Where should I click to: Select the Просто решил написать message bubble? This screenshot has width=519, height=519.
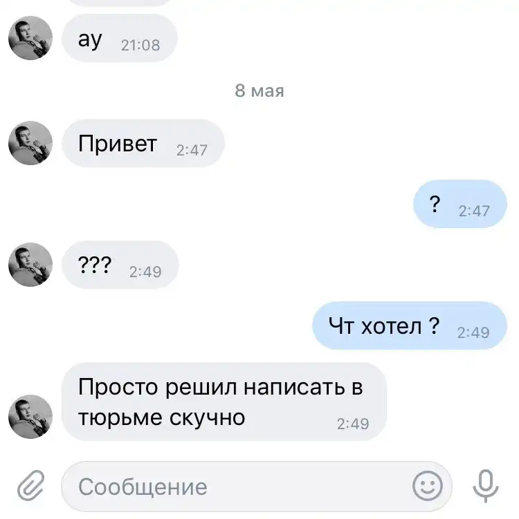pyautogui.click(x=224, y=402)
